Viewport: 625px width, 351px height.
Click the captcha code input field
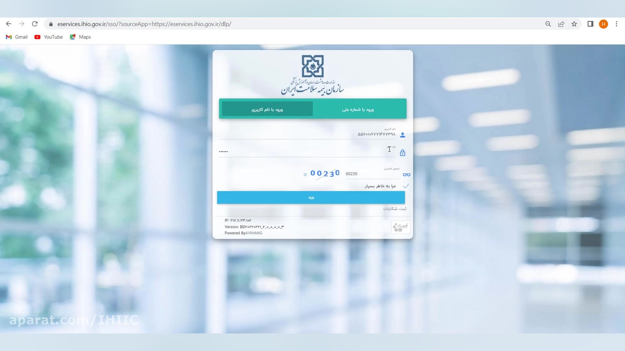point(371,174)
